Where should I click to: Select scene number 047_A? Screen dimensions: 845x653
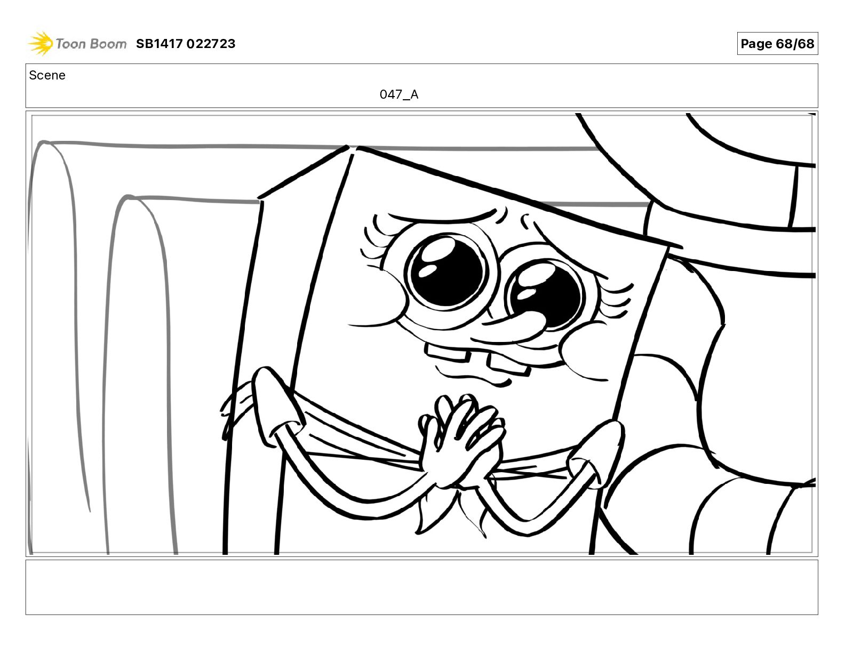tap(399, 94)
